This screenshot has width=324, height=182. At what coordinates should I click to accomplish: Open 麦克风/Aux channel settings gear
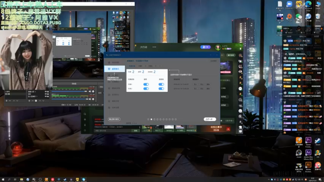tap(93, 99)
